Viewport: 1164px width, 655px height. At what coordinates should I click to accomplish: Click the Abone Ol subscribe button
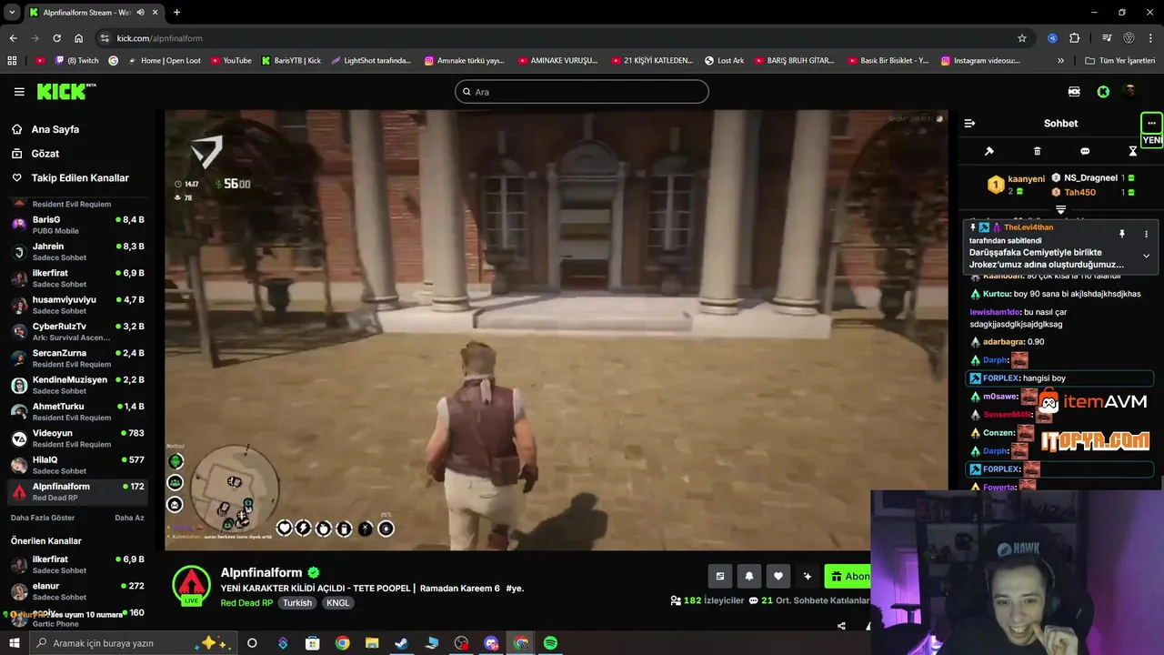848,576
